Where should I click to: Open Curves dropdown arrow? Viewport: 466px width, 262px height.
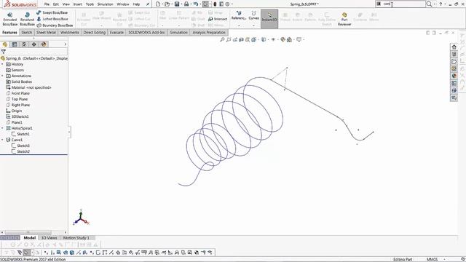click(x=253, y=25)
